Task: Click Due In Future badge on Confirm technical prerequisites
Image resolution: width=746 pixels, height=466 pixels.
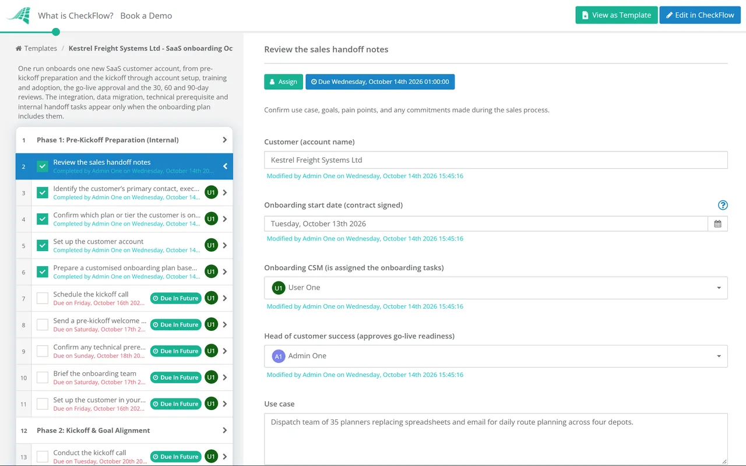Action: tap(175, 351)
